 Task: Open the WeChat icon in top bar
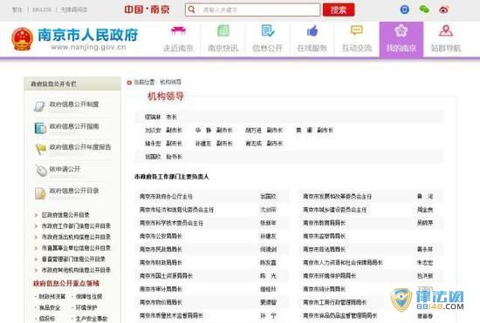(x=424, y=10)
